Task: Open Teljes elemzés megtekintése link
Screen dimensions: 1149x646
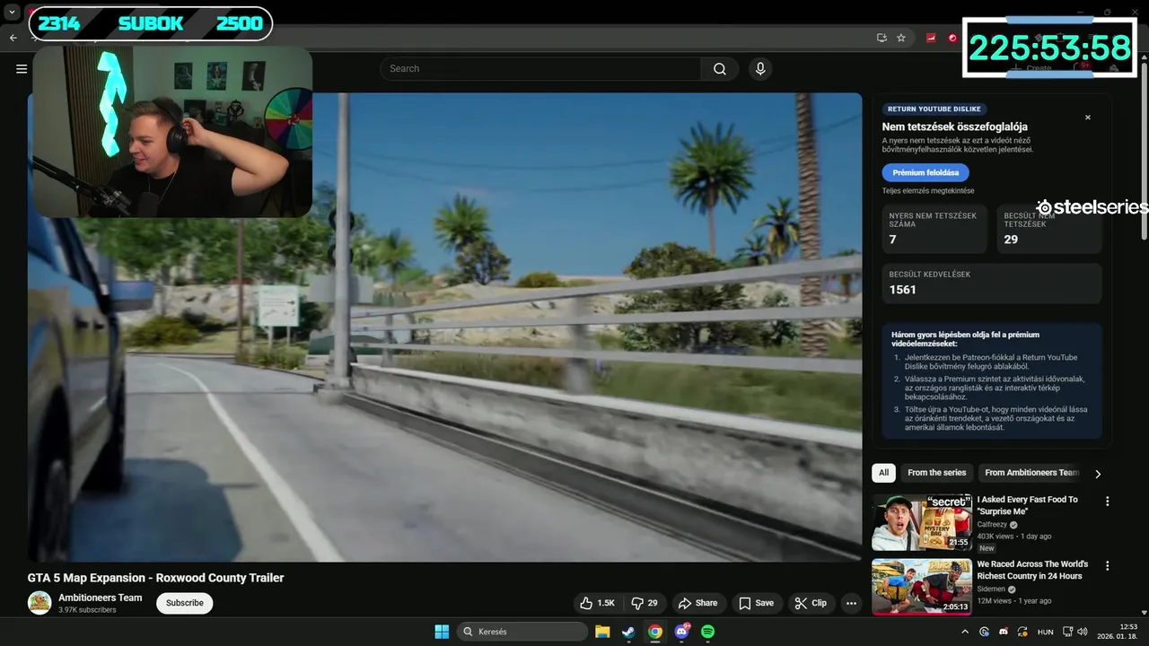Action: 928,191
